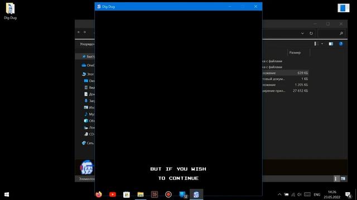Screen dimensions: 357x200
Task: Click the network tray icon
Action: click(x=293, y=194)
